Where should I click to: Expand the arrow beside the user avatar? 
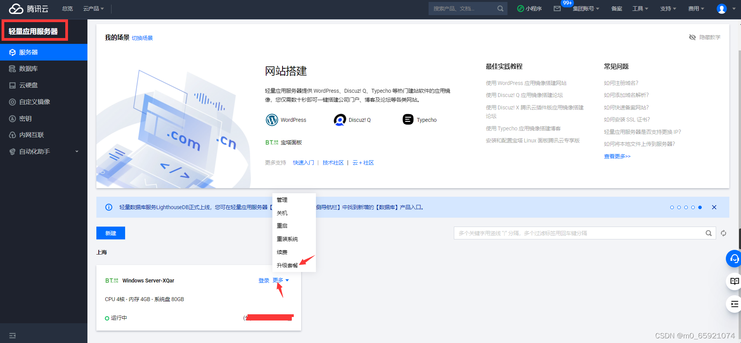(x=734, y=9)
